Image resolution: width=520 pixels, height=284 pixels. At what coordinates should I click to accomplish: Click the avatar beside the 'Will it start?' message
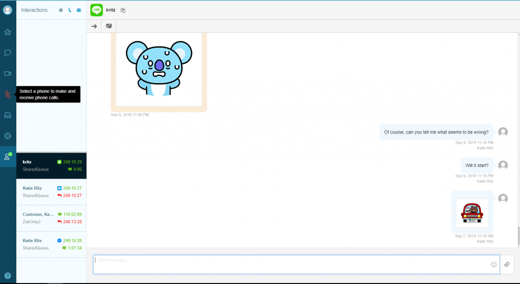coord(503,165)
